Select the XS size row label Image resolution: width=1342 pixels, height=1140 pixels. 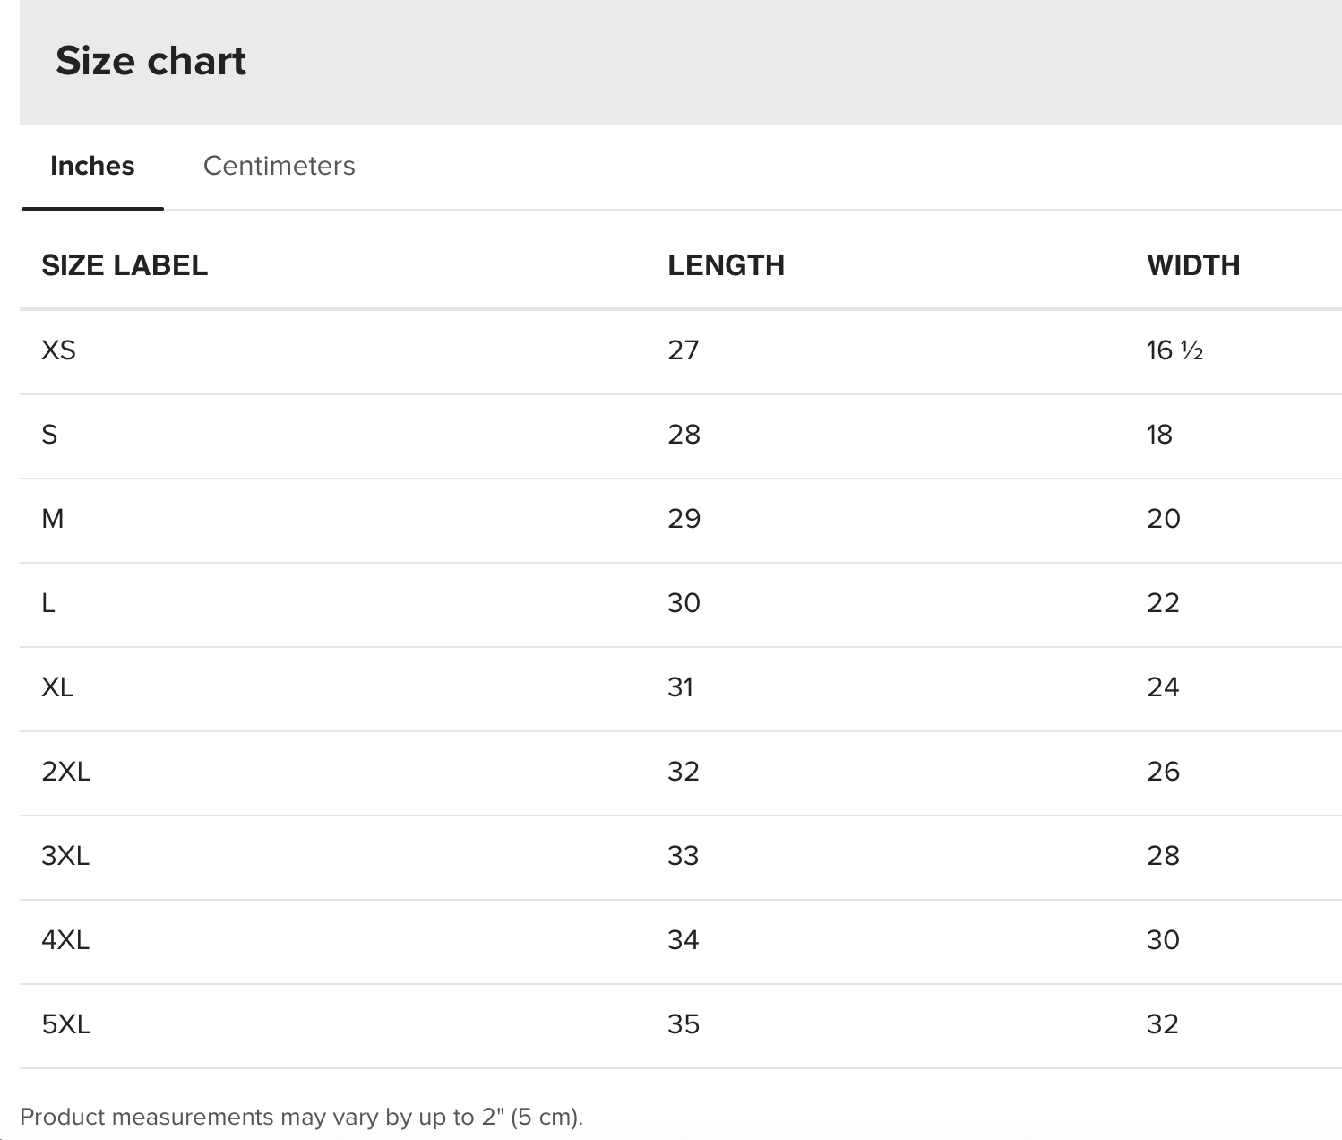pyautogui.click(x=58, y=350)
